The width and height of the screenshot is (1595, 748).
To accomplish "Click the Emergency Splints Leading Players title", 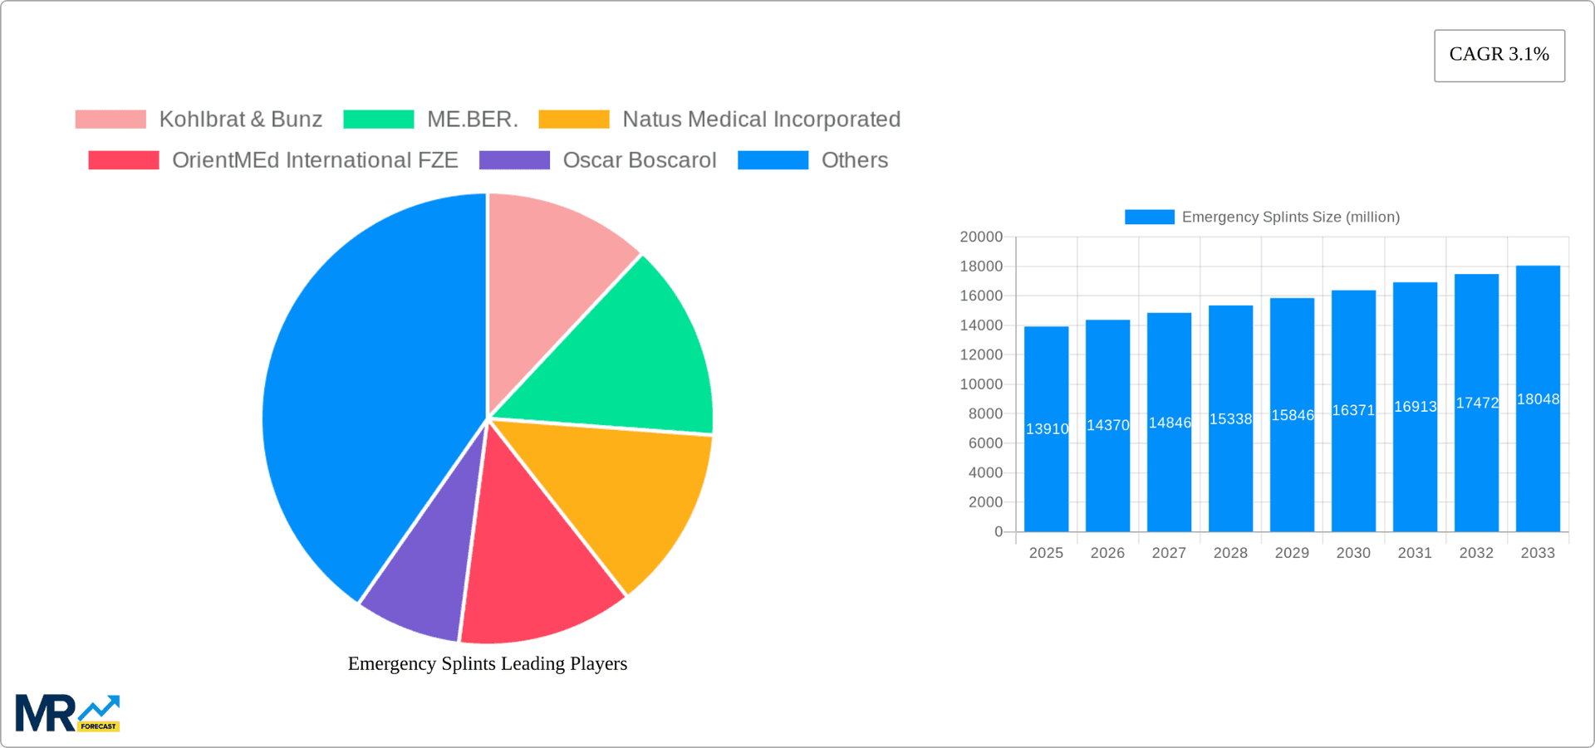I will [488, 663].
